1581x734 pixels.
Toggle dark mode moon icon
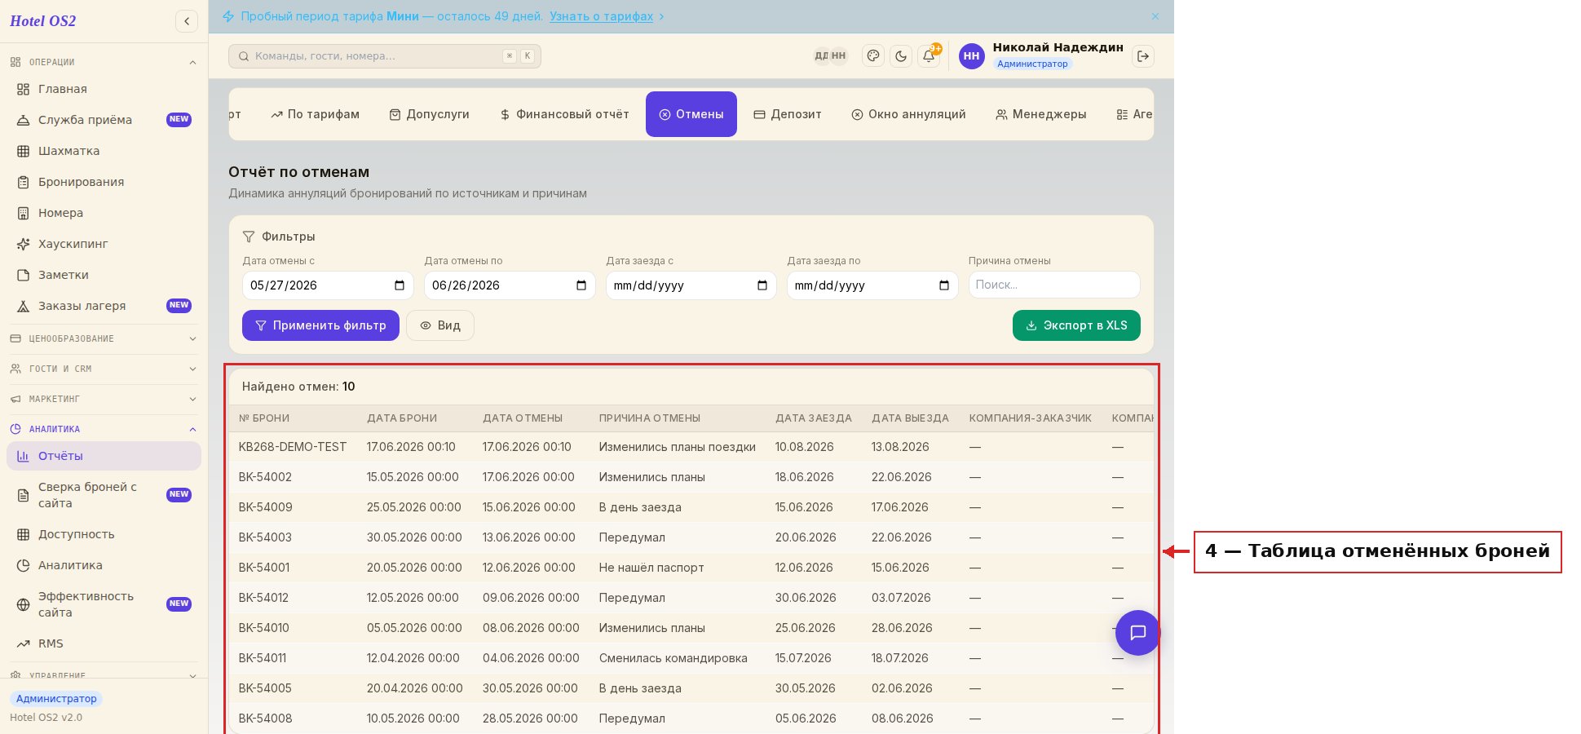coord(901,56)
